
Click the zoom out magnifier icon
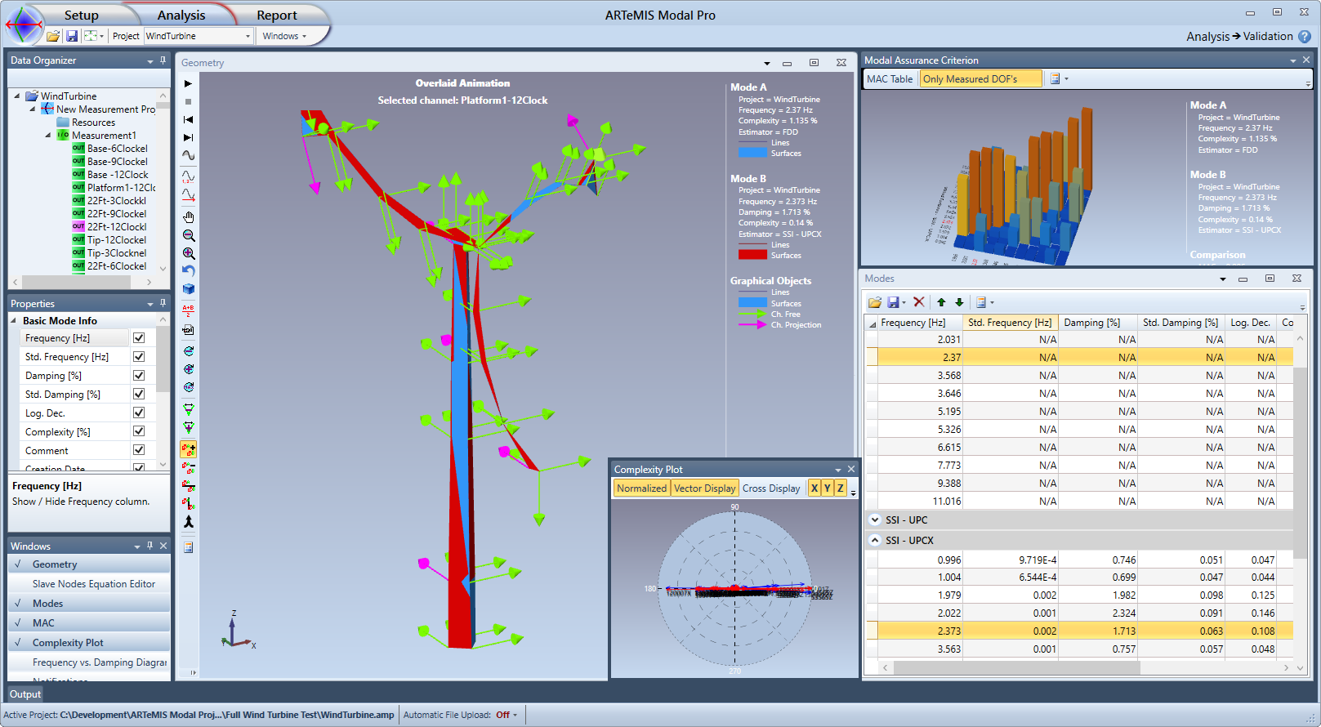click(188, 235)
